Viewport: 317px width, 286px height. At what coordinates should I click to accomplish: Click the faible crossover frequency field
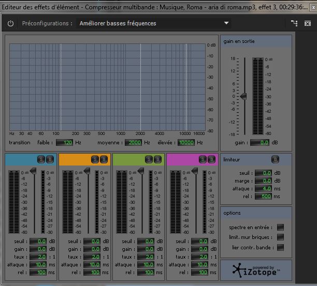click(64, 143)
